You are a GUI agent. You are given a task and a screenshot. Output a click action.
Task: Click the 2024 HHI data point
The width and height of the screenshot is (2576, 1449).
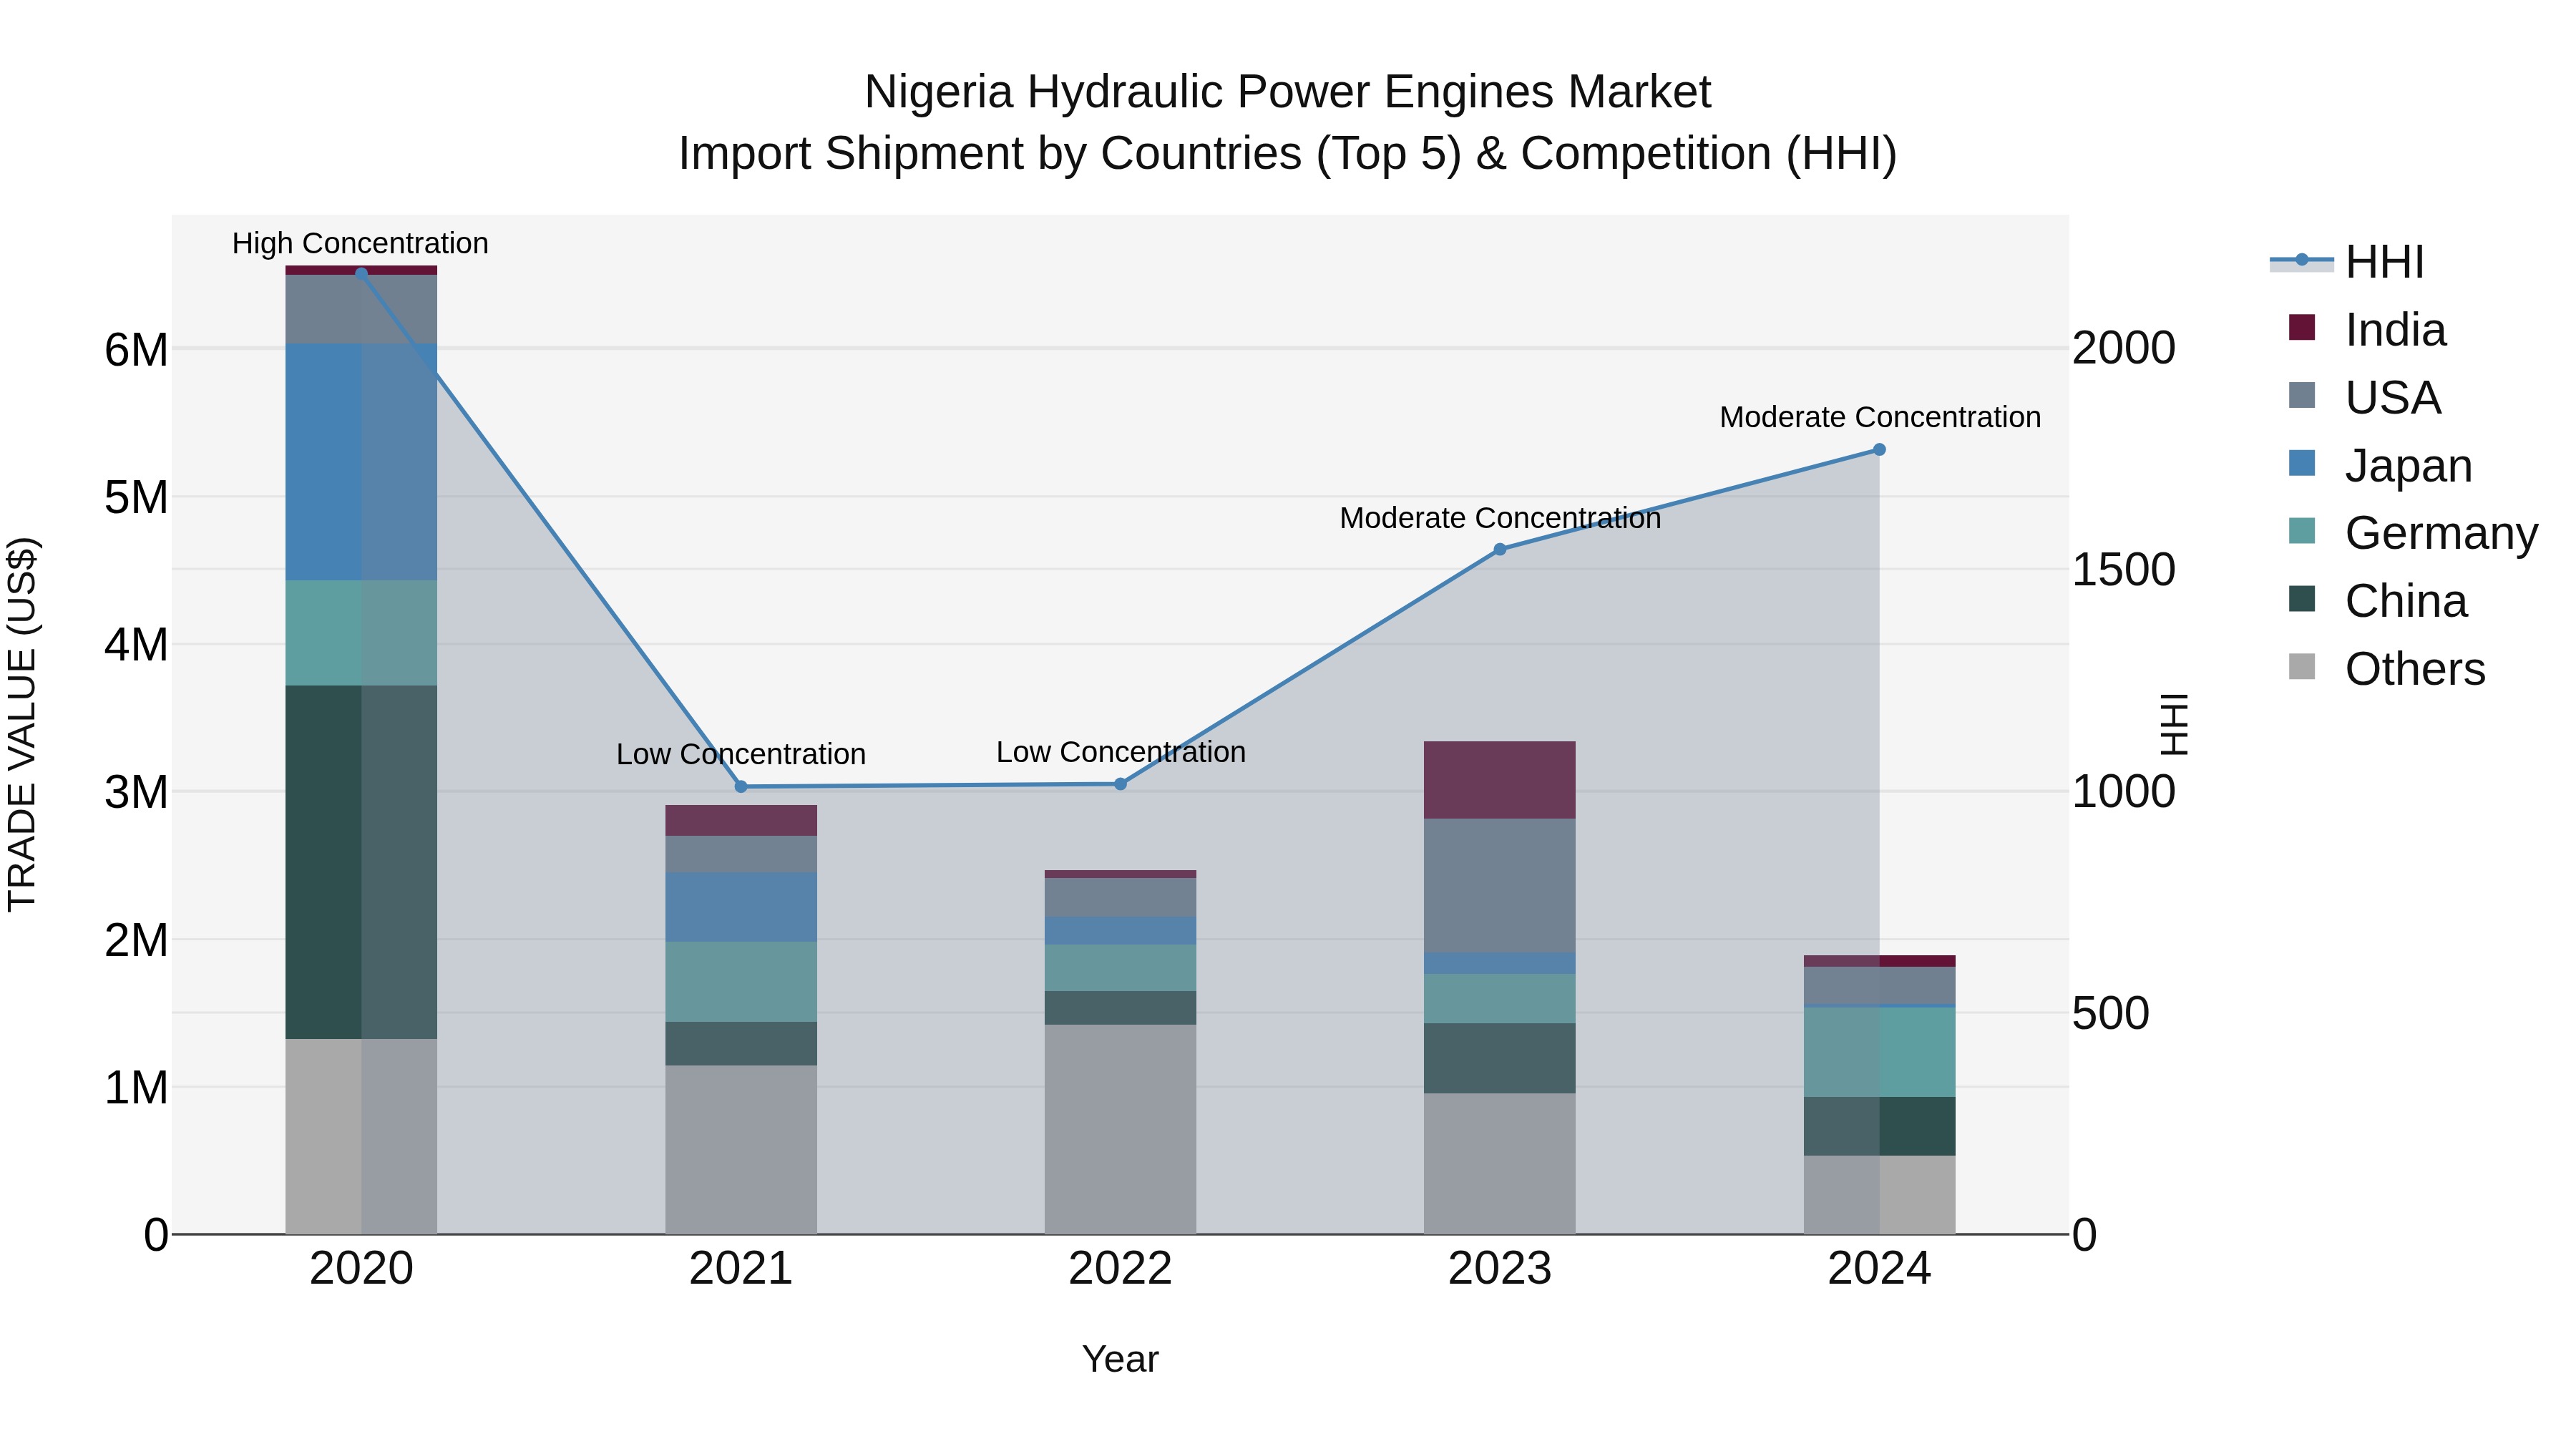click(1879, 450)
